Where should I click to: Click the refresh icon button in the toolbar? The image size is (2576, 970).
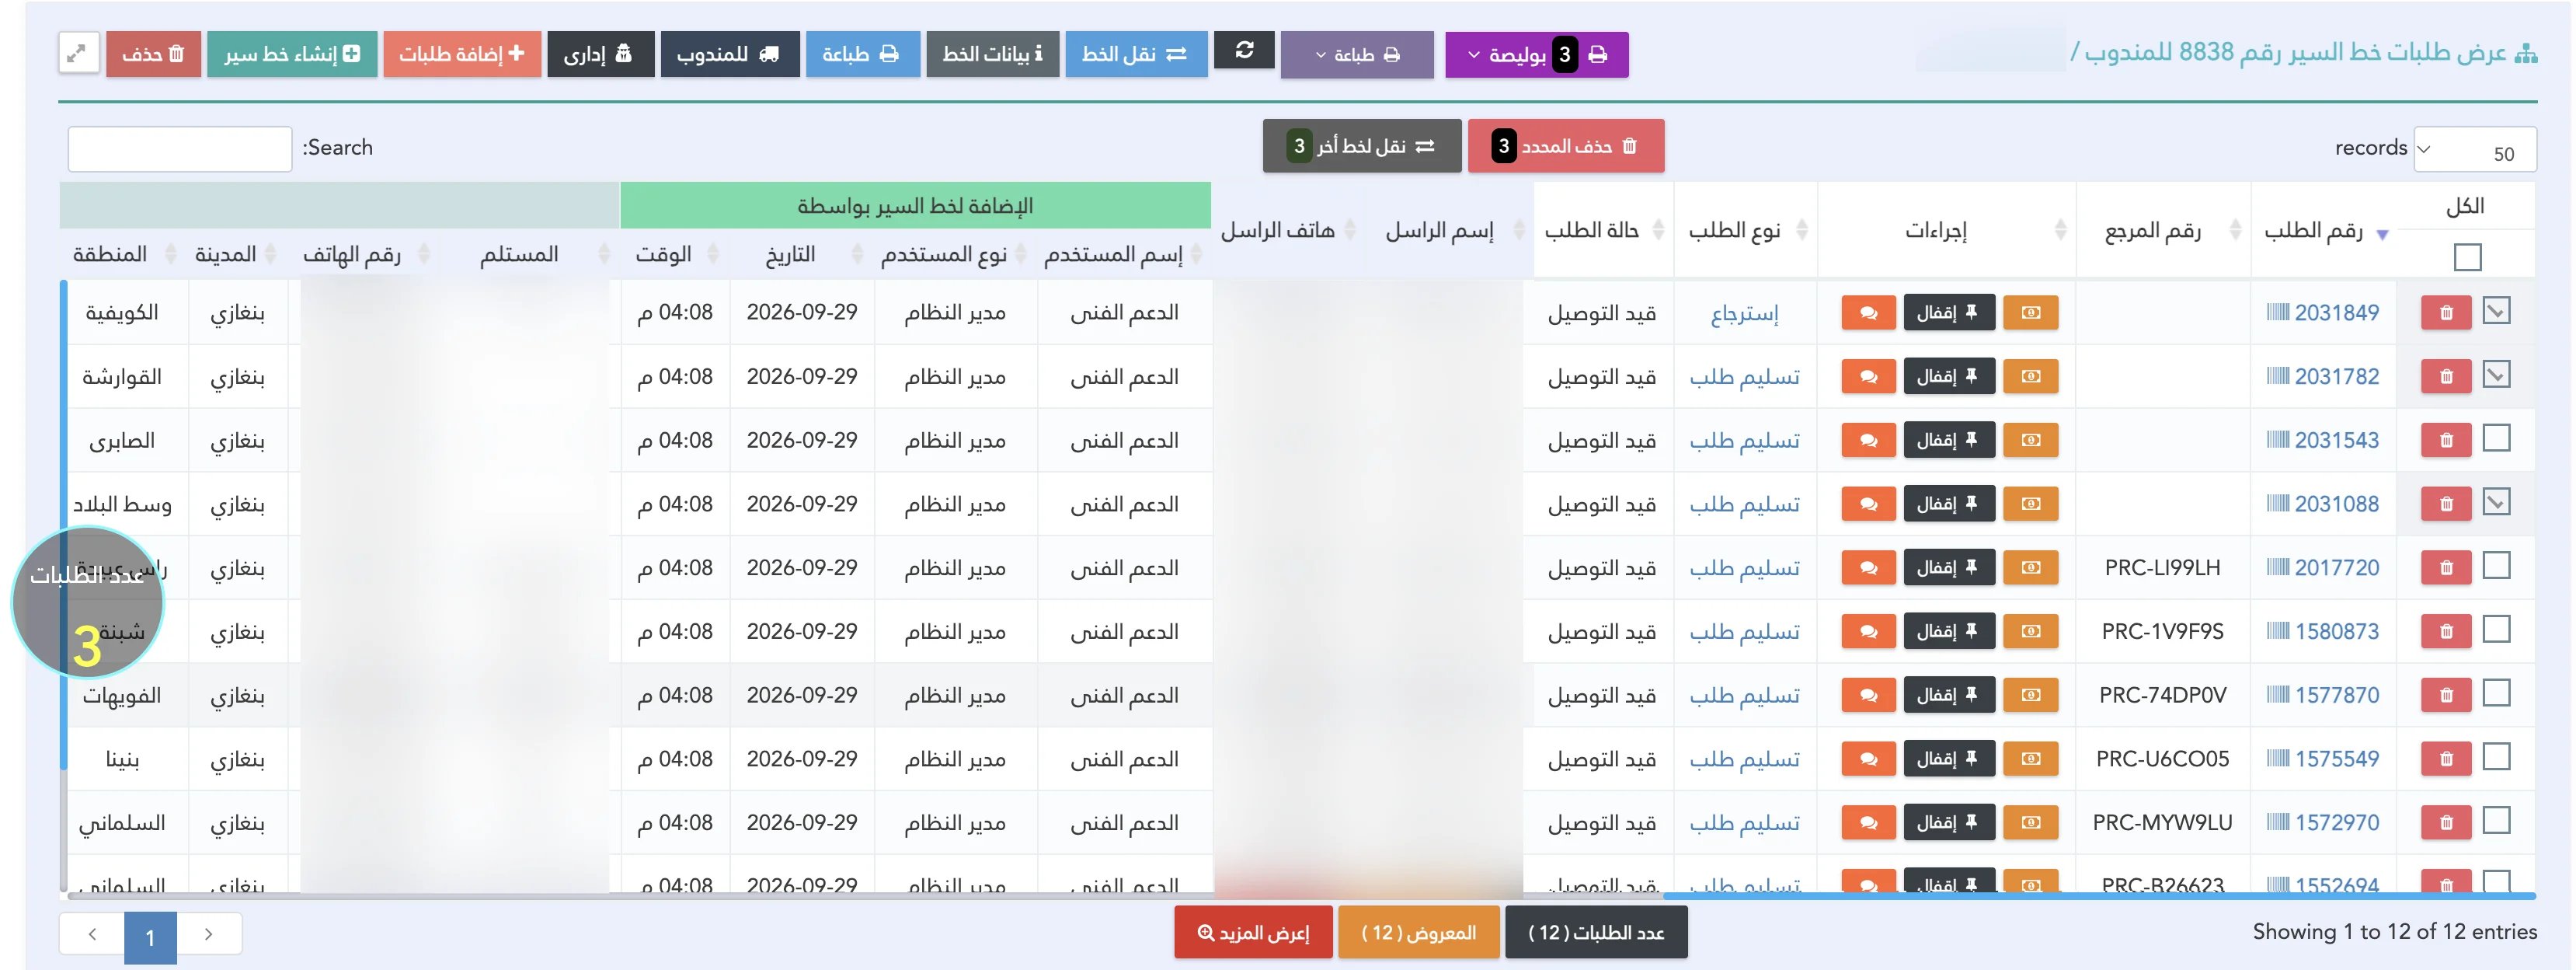[1244, 50]
